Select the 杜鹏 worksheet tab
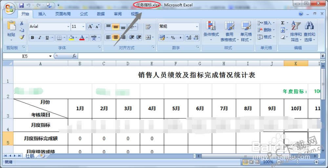The image size is (328, 168). (x=30, y=156)
